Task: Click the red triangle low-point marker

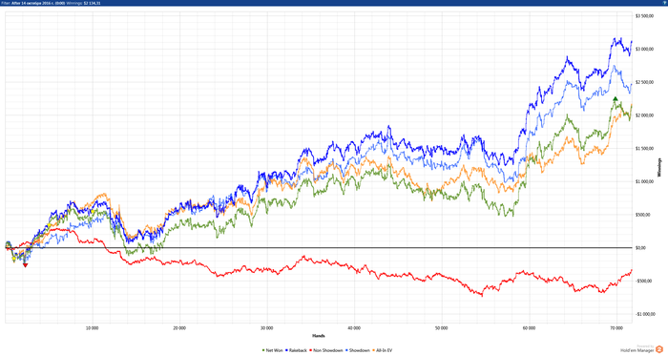Action: point(25,265)
